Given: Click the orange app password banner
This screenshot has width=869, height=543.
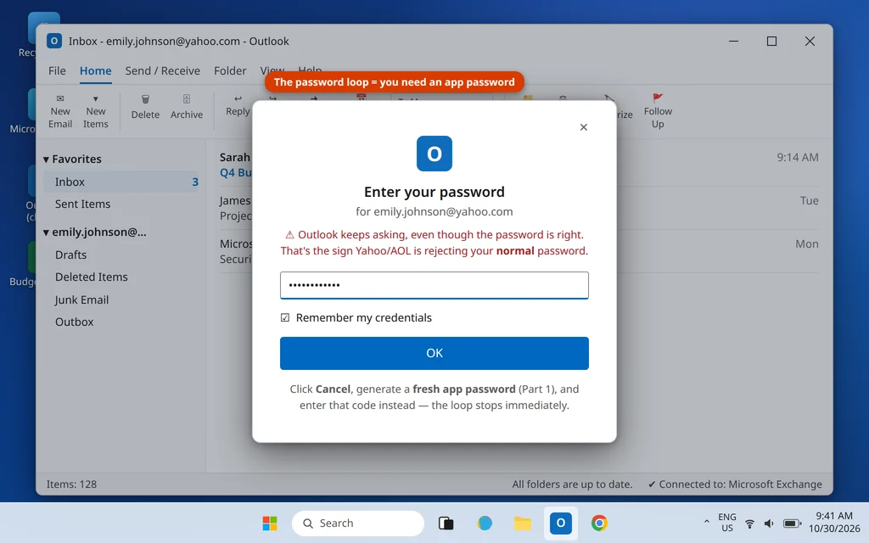Looking at the screenshot, I should (x=394, y=82).
